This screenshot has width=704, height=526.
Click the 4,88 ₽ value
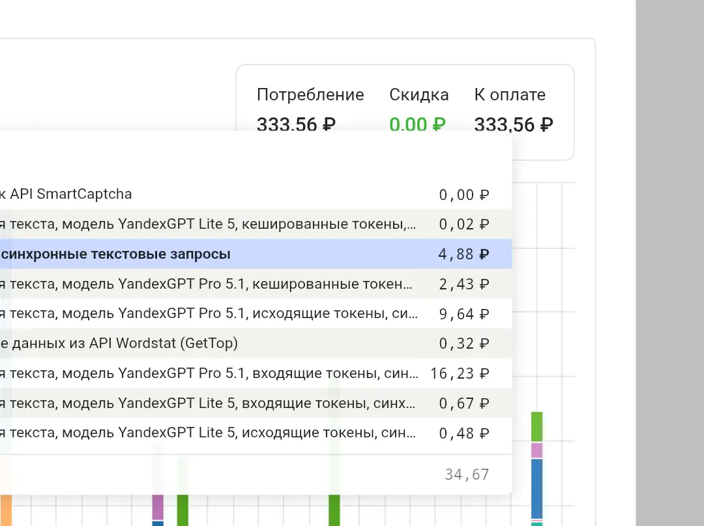coord(464,254)
